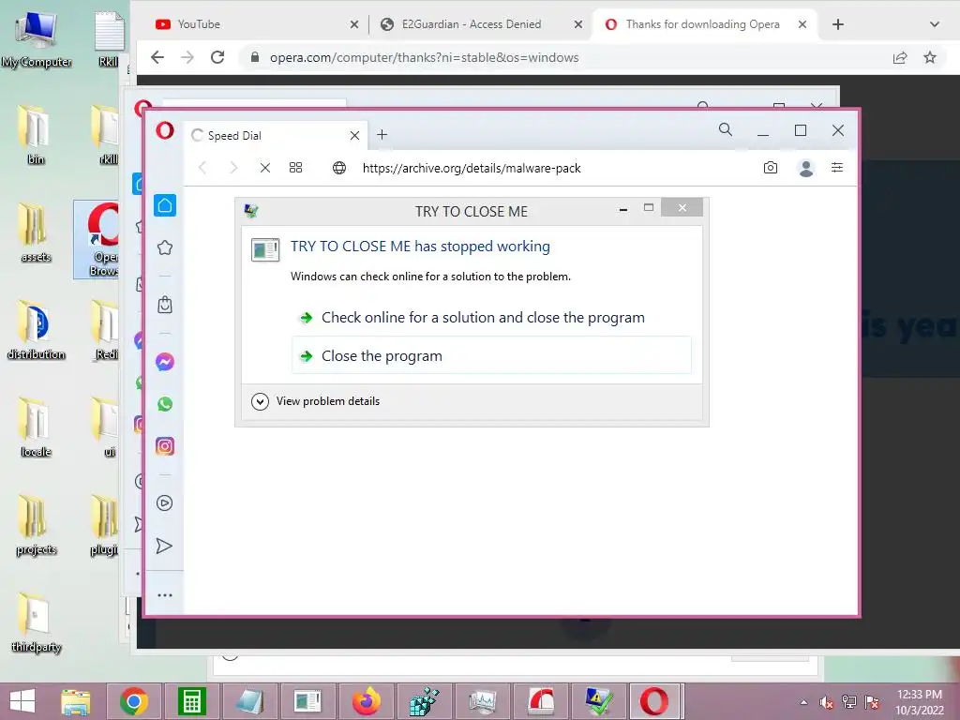This screenshot has width=960, height=720.
Task: Reload page in Chrome
Action: [217, 57]
